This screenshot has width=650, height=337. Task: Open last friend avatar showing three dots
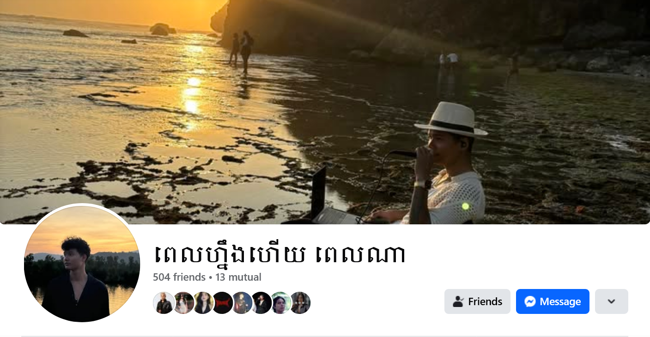pyautogui.click(x=300, y=303)
